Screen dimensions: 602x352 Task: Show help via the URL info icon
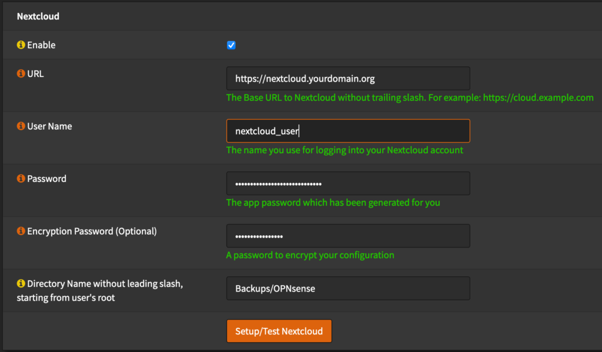(21, 75)
